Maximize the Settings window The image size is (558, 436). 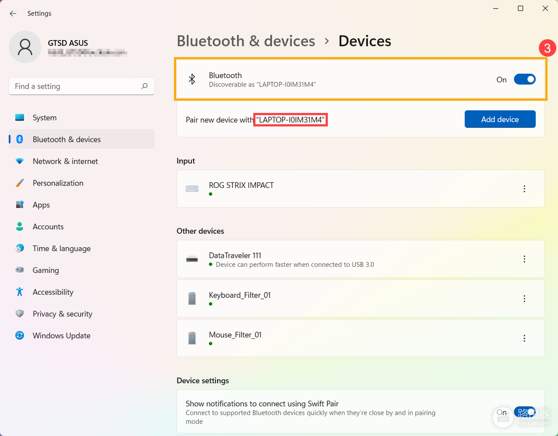tap(520, 8)
